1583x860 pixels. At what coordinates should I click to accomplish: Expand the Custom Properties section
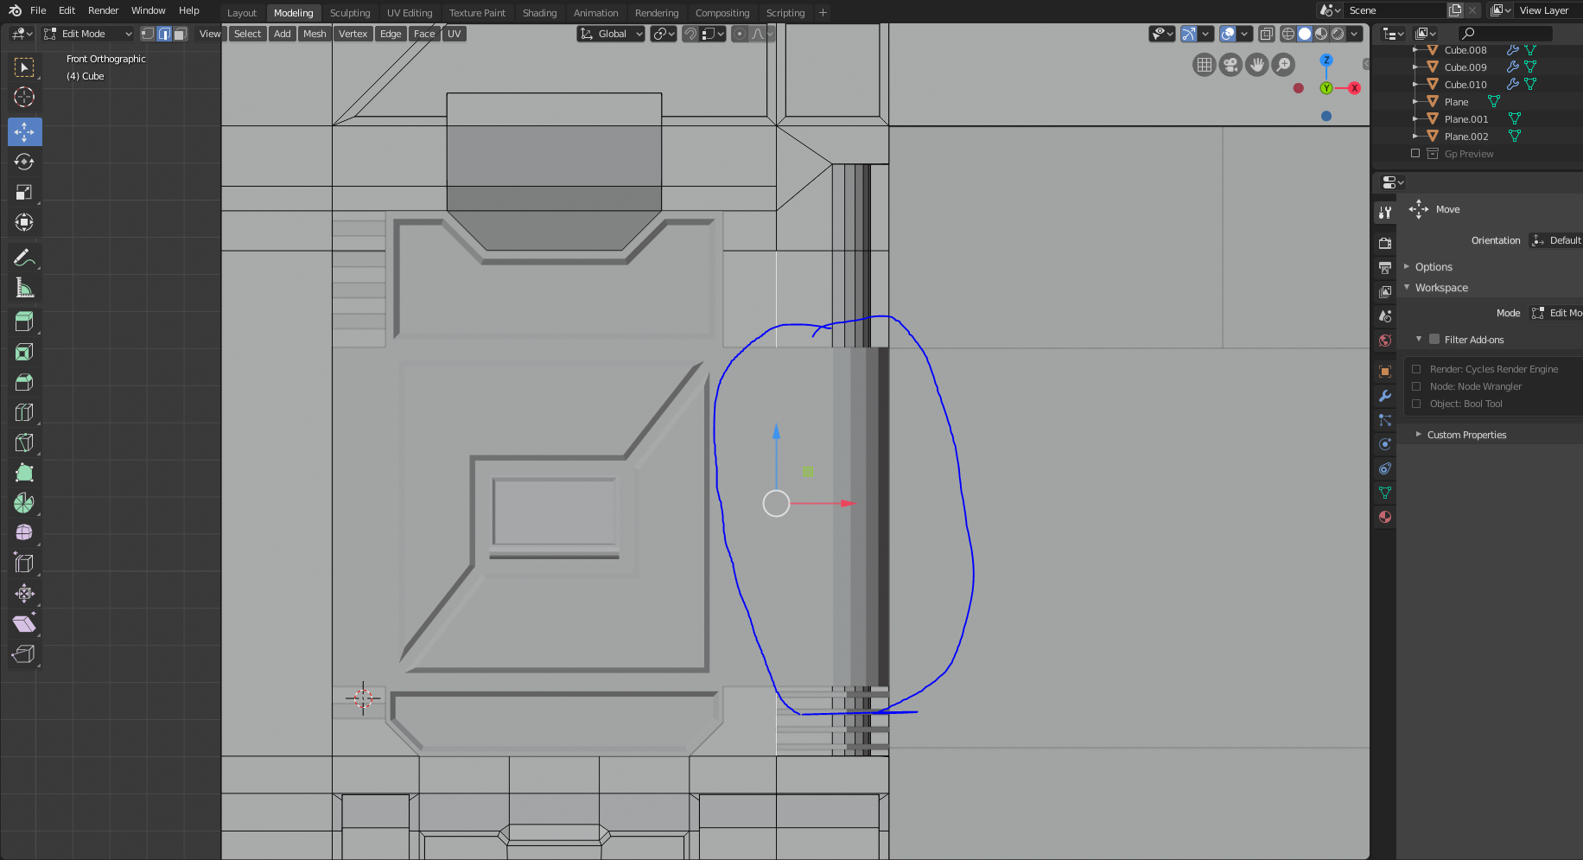point(1466,435)
